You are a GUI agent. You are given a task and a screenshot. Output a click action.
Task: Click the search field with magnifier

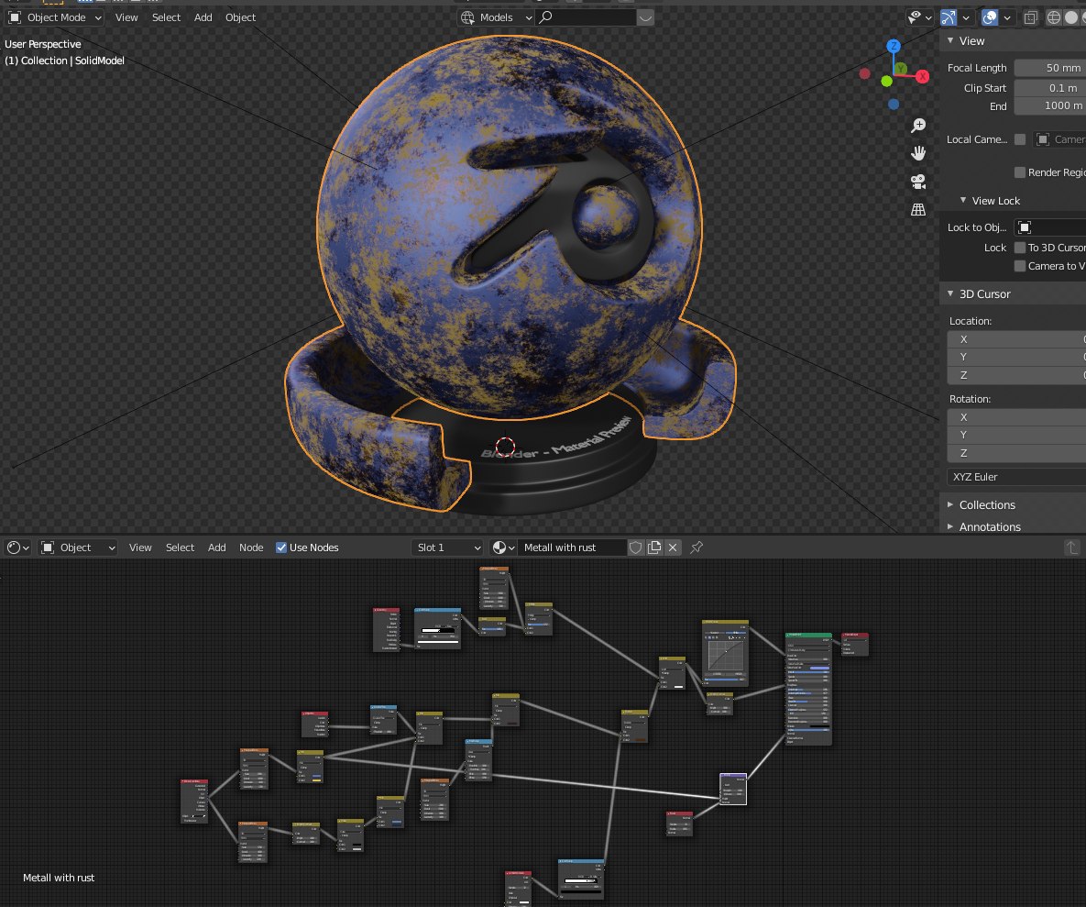[586, 17]
